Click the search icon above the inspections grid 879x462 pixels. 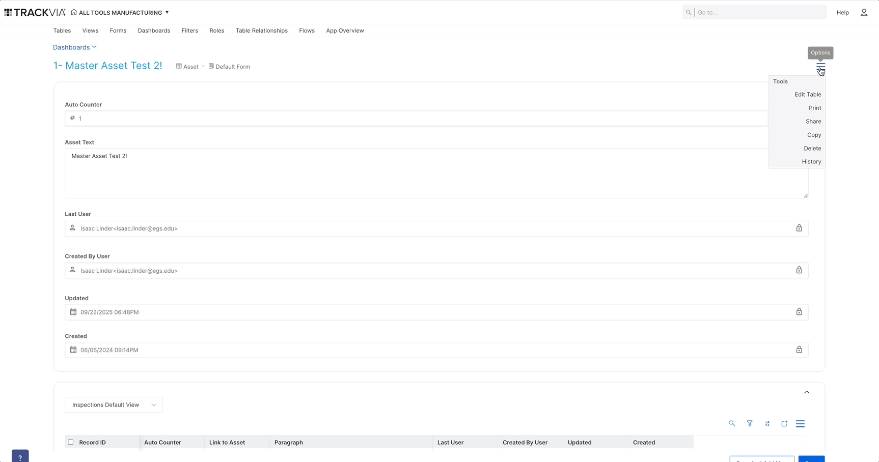[x=732, y=423]
